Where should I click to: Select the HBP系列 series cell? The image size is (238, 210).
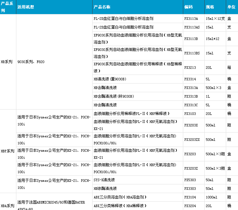8,151
